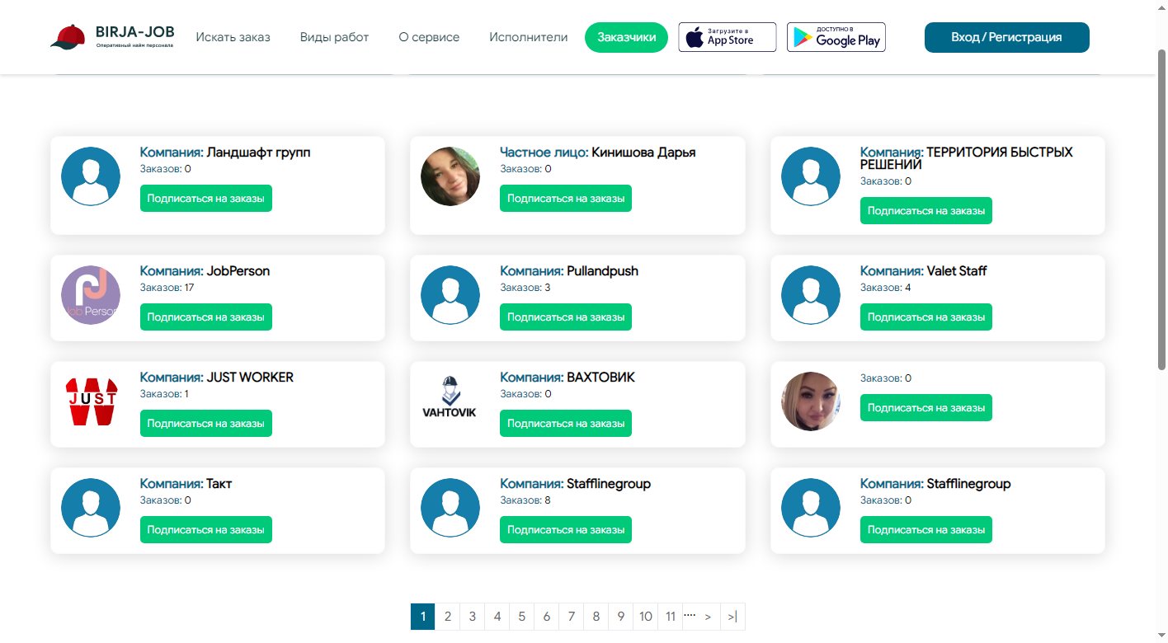Click the JUST WORKER red logo
The image size is (1168, 643).
click(x=91, y=401)
